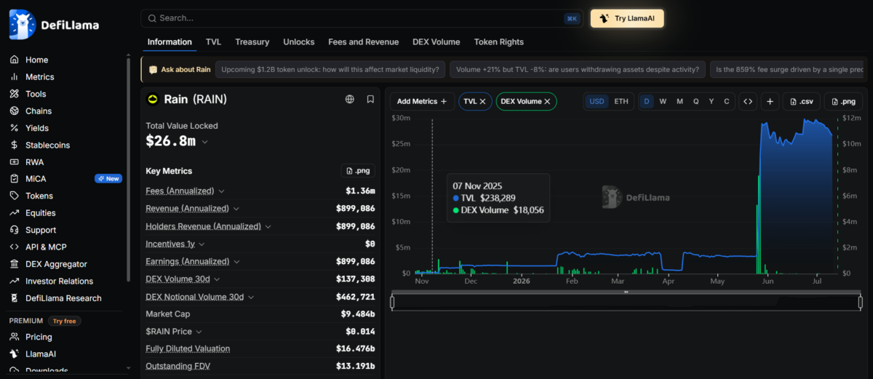Open the Tools sidebar section
Screen dimensions: 873x379
click(36, 94)
